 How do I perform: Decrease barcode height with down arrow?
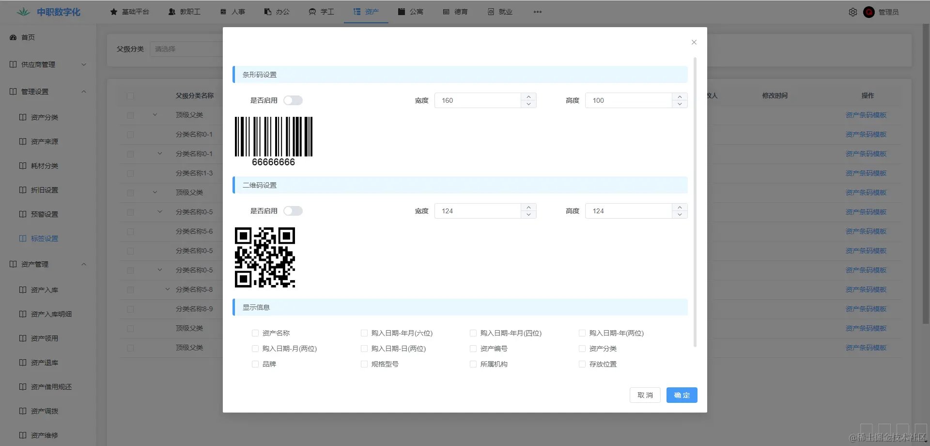click(x=680, y=104)
